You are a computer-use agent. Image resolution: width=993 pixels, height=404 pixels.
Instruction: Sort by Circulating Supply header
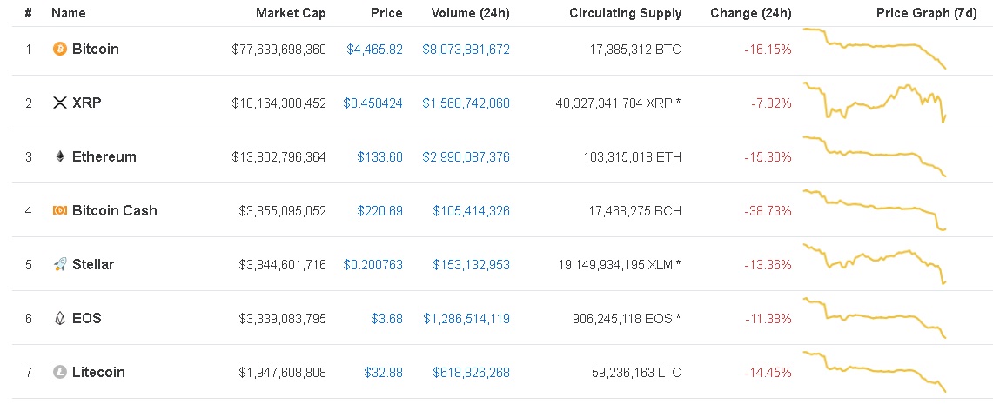click(x=625, y=13)
